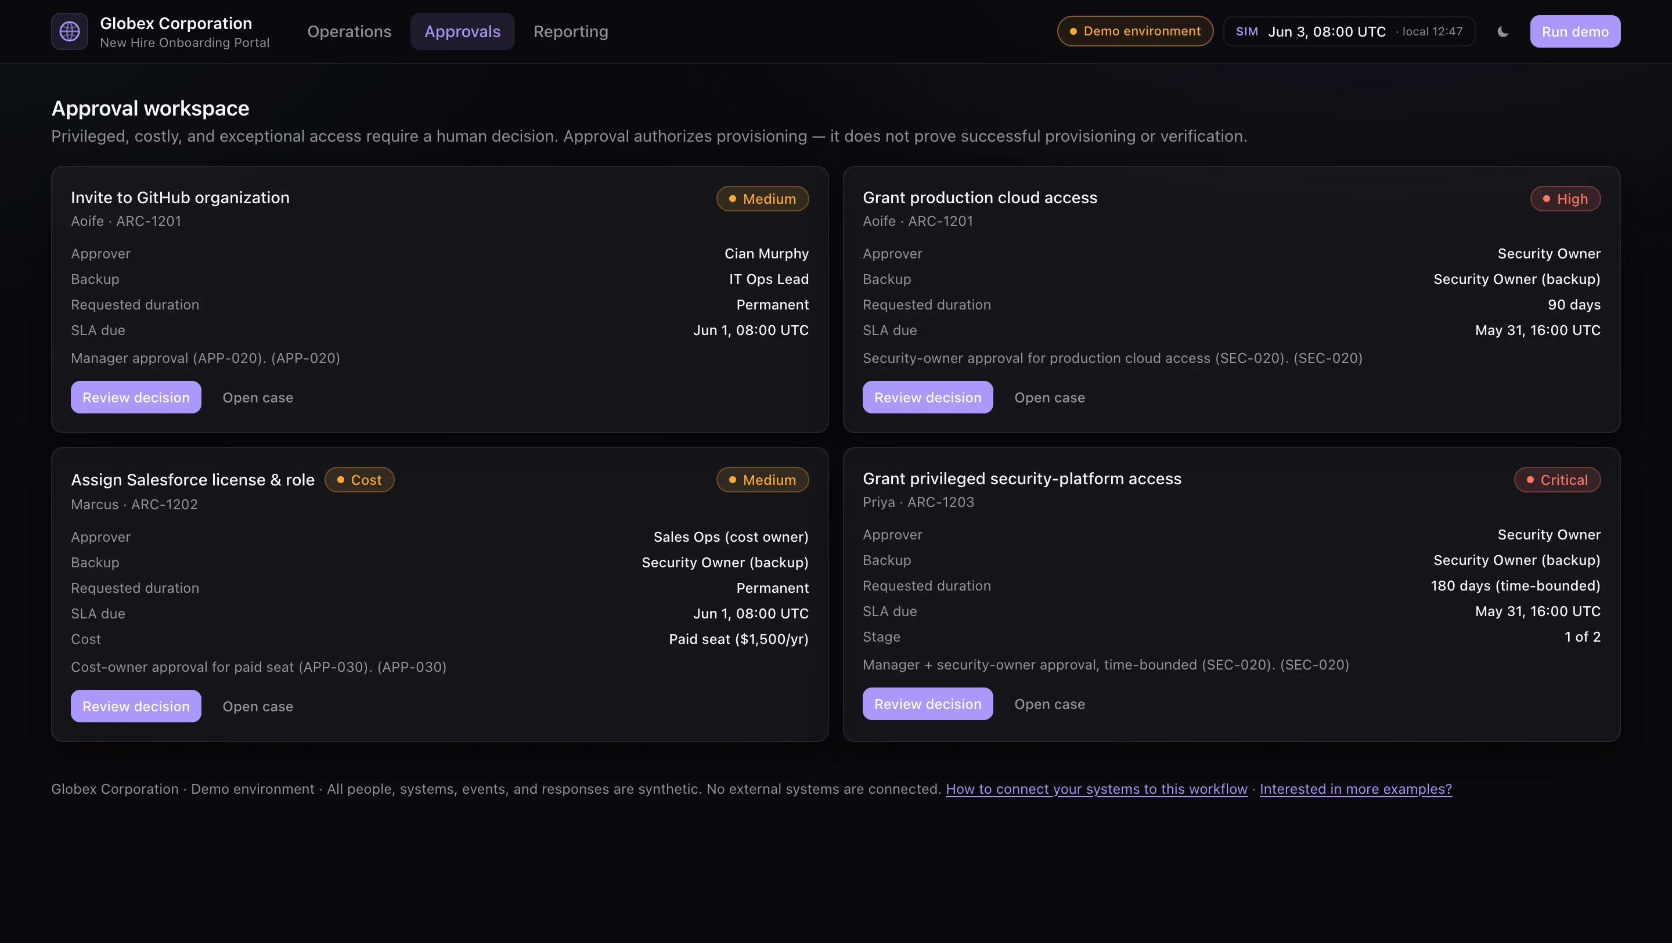The height and width of the screenshot is (943, 1672).
Task: Open case for privileged security-platform access
Action: point(1050,704)
